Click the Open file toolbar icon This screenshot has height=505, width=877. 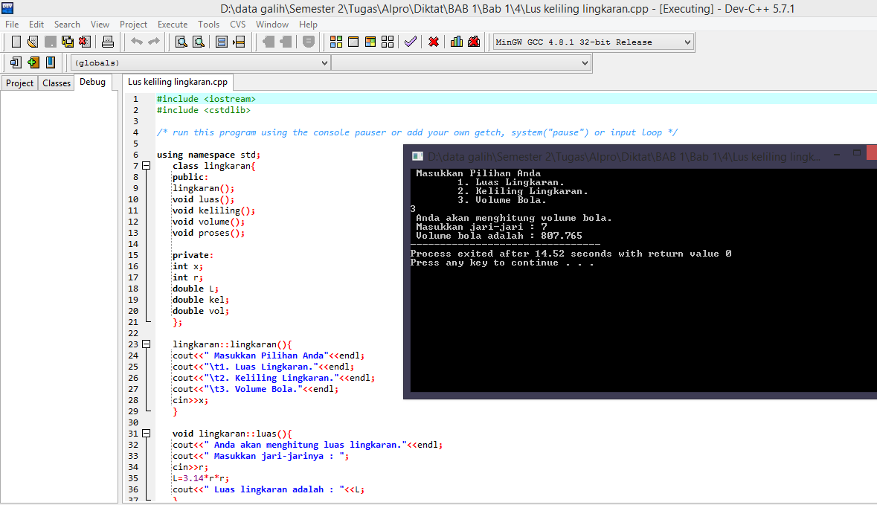pos(33,42)
